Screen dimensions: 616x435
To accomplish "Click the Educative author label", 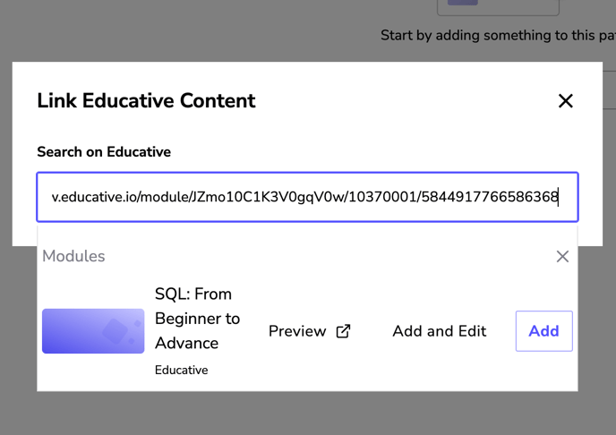I will pos(181,370).
